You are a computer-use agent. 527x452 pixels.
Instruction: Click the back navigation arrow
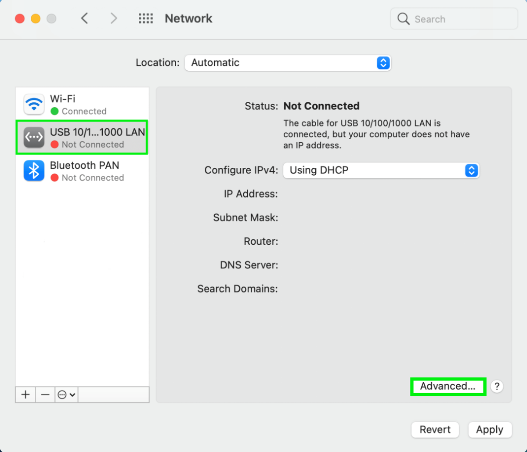(85, 18)
